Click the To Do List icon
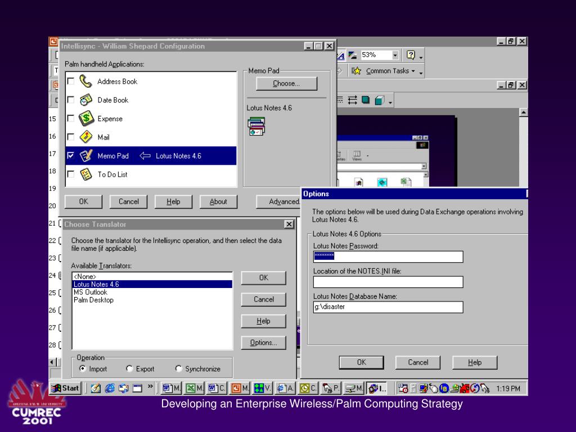 pos(86,174)
